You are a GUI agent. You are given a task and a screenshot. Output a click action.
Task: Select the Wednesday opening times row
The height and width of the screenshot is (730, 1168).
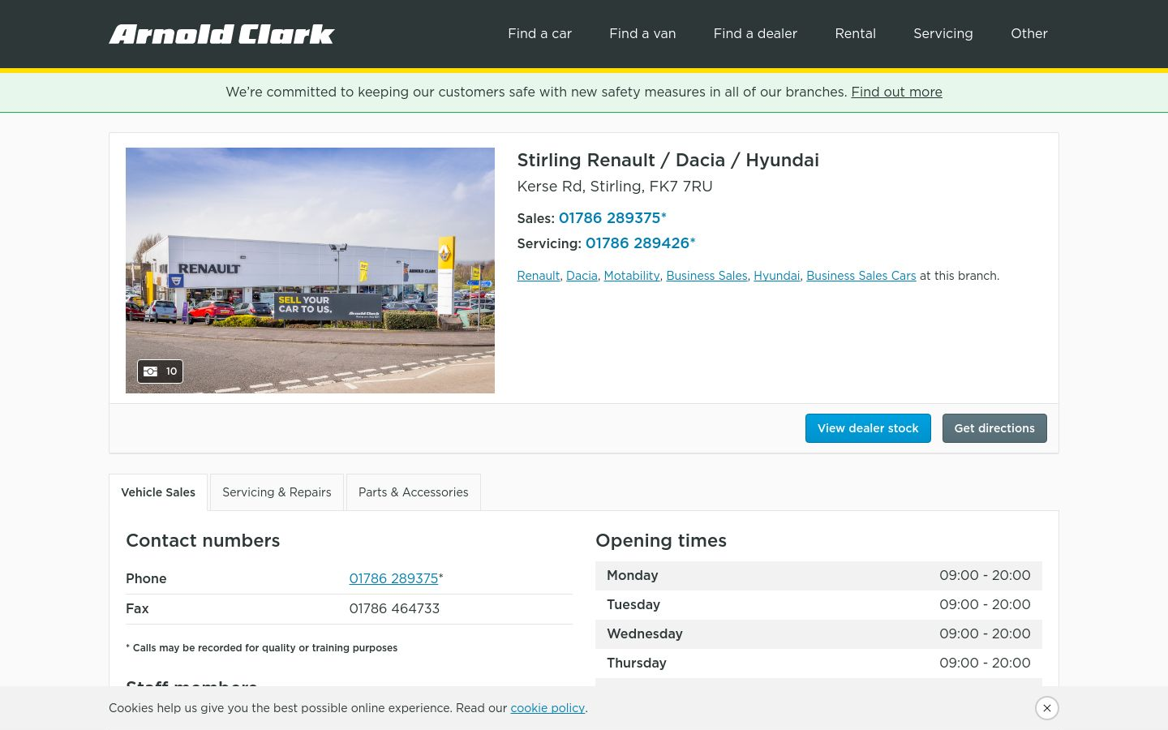pos(818,634)
